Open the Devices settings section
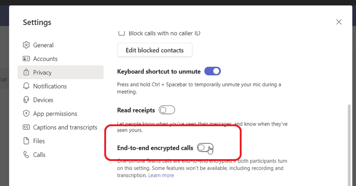This screenshot has width=356, height=186. (x=43, y=100)
